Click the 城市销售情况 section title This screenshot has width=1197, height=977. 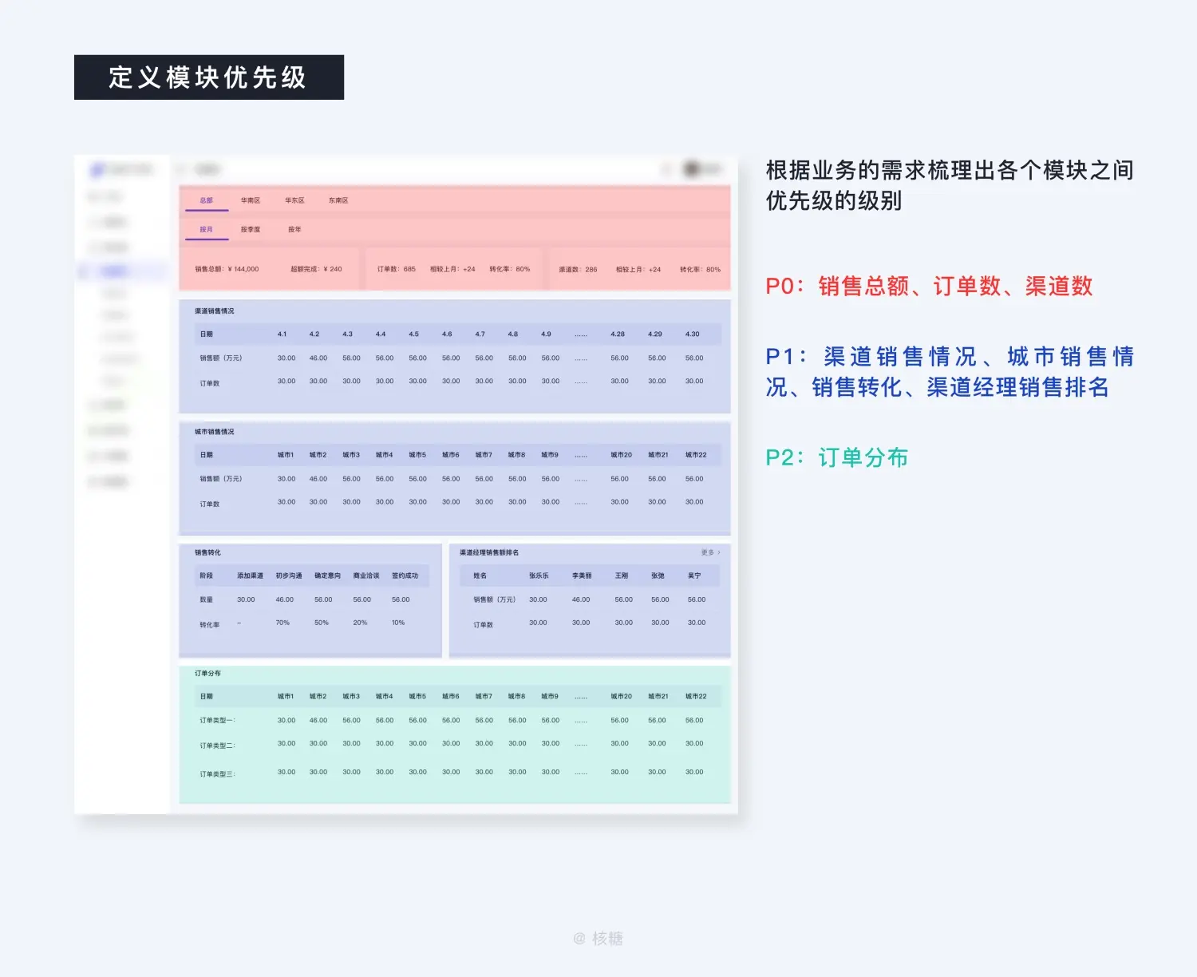pos(215,432)
